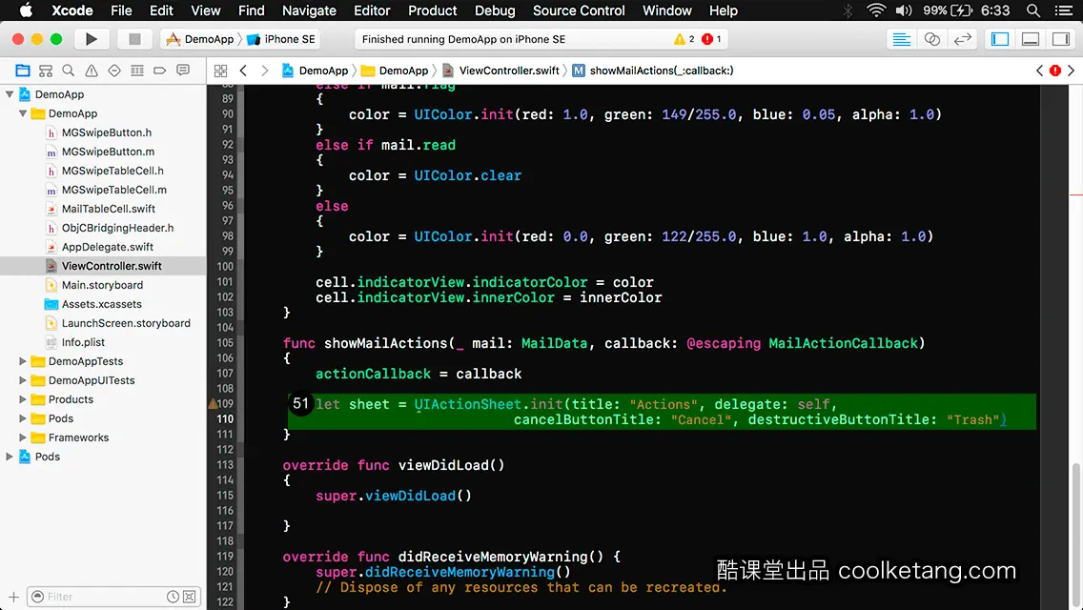Screen dimensions: 1083x610
Task: Open the Navigate menu
Action: click(309, 10)
